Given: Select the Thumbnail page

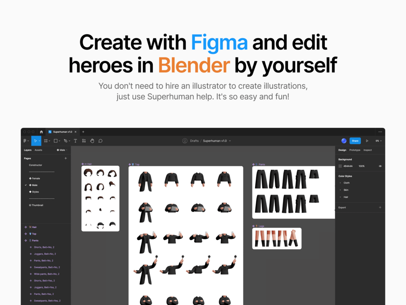Looking at the screenshot, I should [x=36, y=205].
